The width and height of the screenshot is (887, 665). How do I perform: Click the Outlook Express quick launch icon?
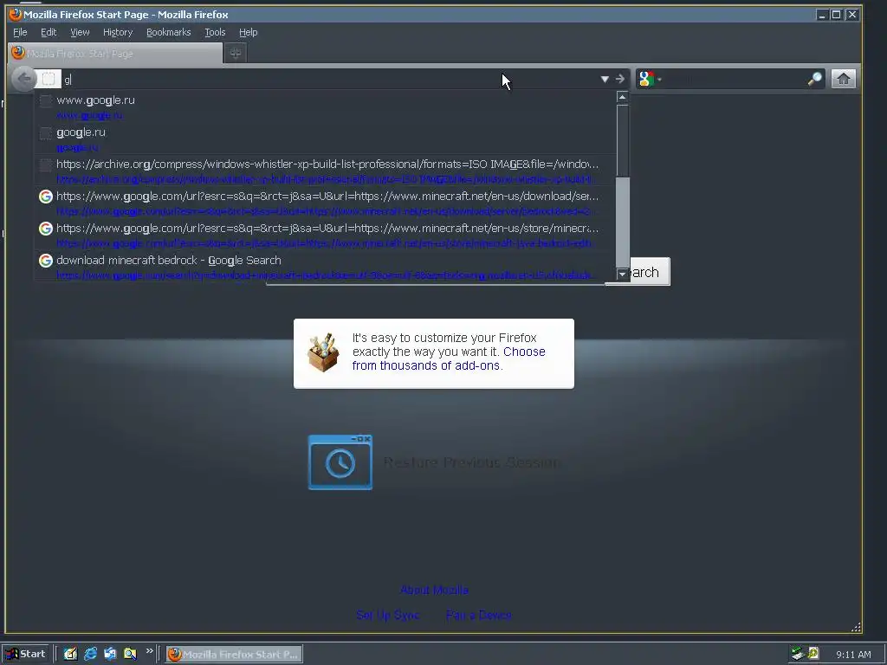(x=110, y=654)
